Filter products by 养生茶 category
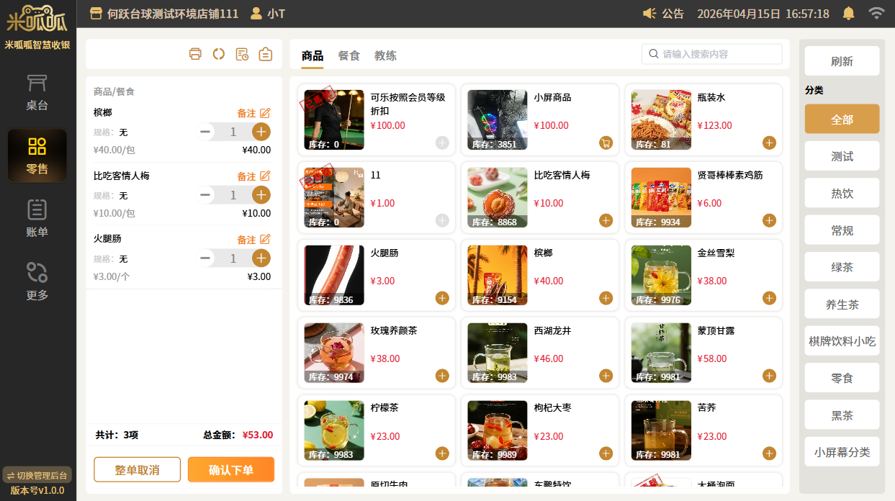Viewport: 895px width, 501px height. click(842, 304)
